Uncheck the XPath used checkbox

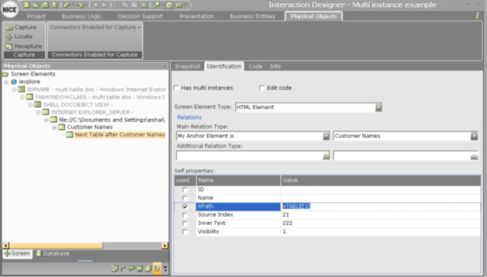[x=185, y=206]
